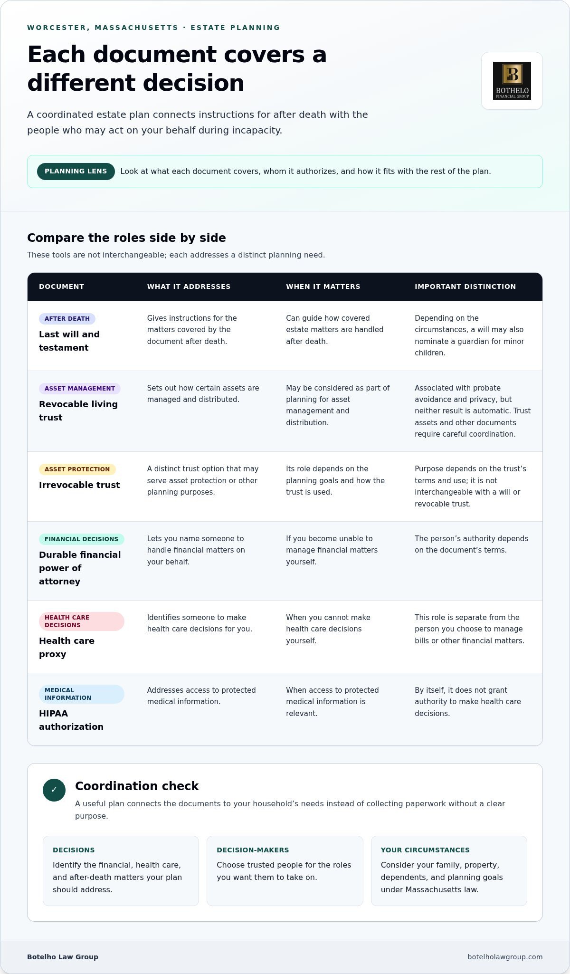Click the ASSET MANAGEMENT tag
Screen dimensions: 570x974
click(x=80, y=389)
